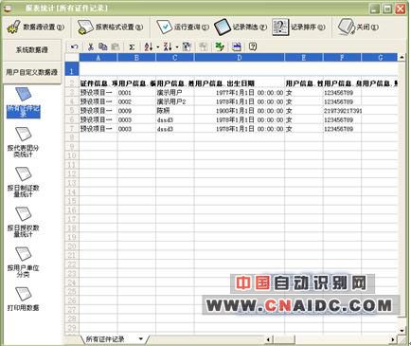This screenshot has height=346, width=411.
Task: Select the 用户自定义数据源 tab
Action: [x=32, y=72]
